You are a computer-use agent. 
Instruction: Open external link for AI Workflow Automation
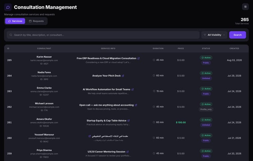tap(132, 89)
